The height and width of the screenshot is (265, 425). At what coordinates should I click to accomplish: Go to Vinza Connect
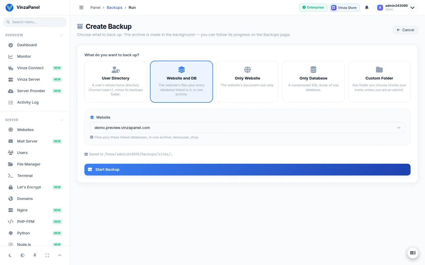(35, 68)
